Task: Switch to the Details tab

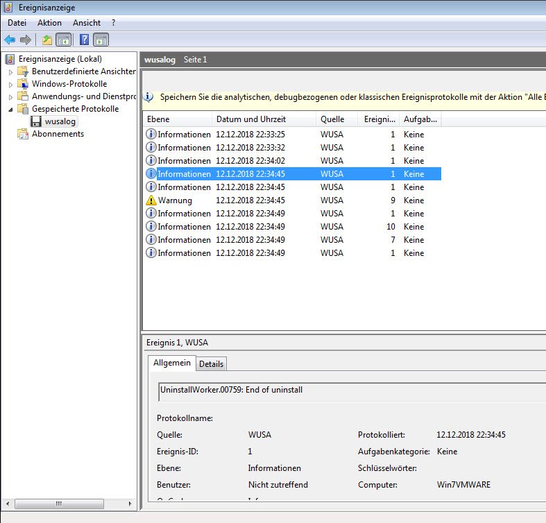Action: 212,364
